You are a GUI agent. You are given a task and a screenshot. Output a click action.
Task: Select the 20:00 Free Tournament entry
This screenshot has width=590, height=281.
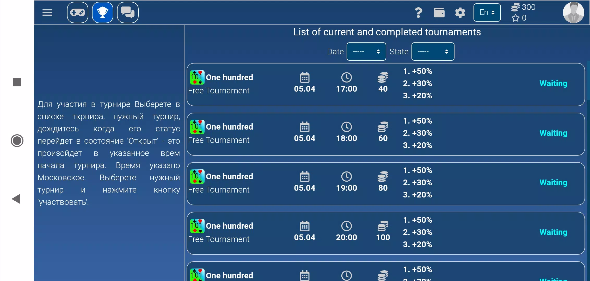pos(386,232)
